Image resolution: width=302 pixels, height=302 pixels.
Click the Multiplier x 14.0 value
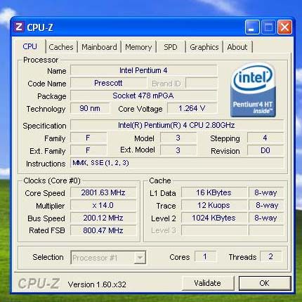click(103, 205)
